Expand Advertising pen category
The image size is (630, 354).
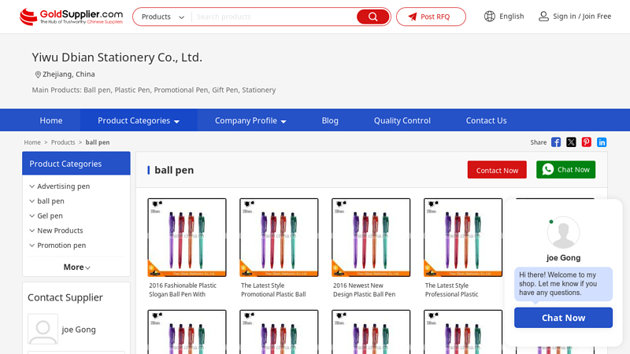click(x=32, y=186)
